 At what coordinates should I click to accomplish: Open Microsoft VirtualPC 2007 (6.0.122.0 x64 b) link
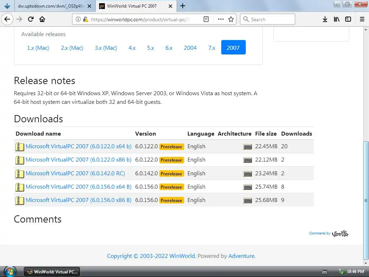[x=78, y=146]
